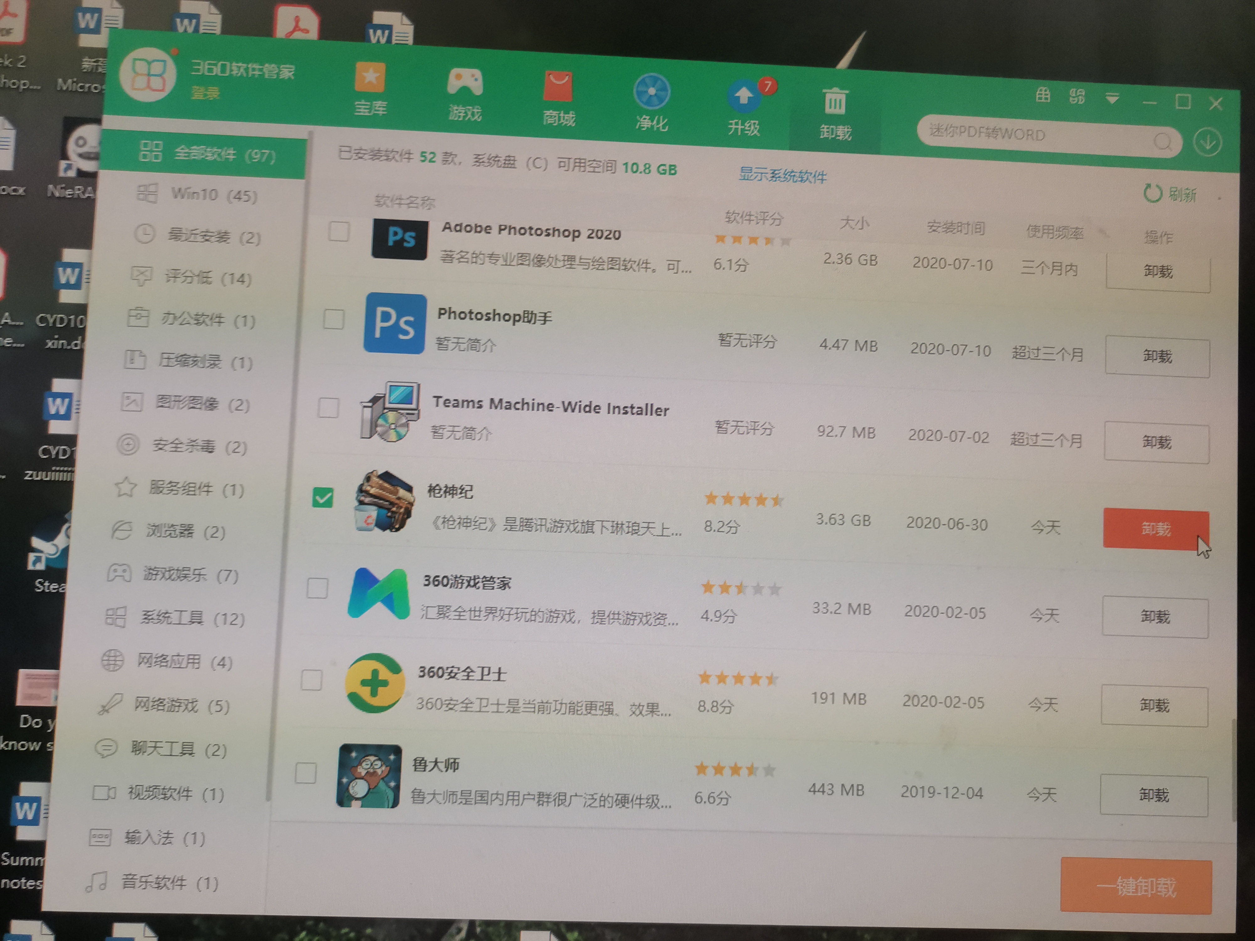This screenshot has width=1255, height=941.
Task: Sort by 使用频率 column header
Action: click(1055, 232)
